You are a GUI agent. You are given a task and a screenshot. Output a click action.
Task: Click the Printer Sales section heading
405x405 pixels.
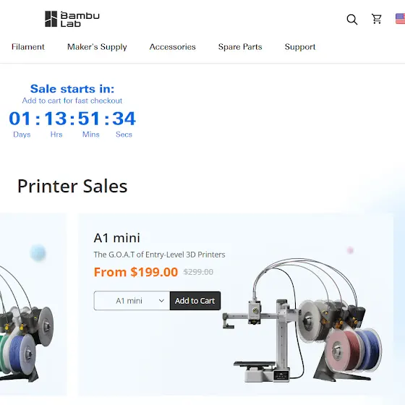[x=72, y=186]
